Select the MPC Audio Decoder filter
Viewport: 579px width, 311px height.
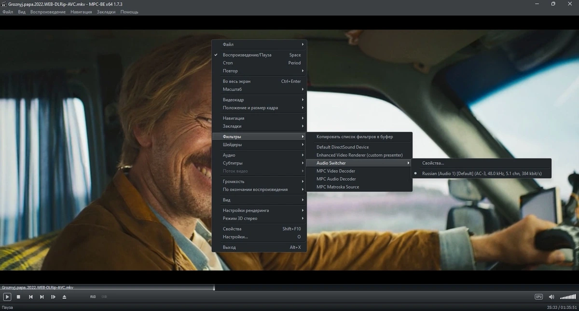(x=359, y=179)
